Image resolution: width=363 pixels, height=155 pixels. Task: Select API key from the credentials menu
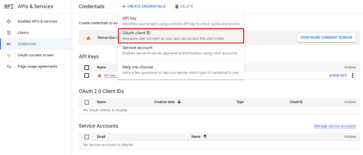coord(181,21)
